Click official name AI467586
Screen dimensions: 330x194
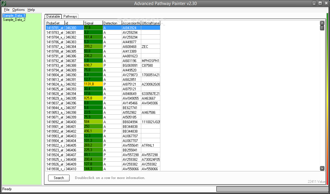151,113
